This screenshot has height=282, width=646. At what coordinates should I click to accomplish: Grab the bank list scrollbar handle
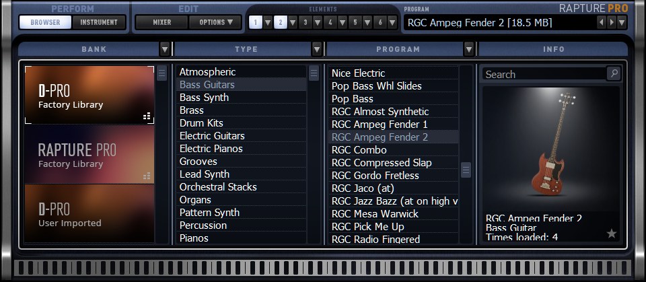(162, 73)
